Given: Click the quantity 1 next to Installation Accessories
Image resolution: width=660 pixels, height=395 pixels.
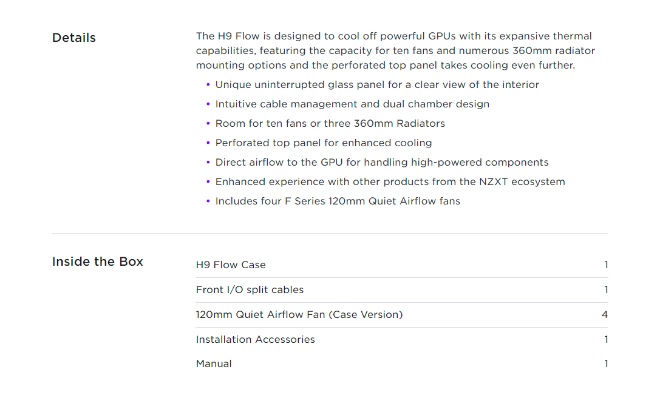Looking at the screenshot, I should [606, 339].
